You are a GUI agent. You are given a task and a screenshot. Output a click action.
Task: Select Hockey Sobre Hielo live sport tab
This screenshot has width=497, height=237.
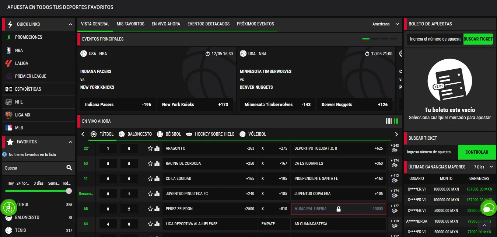(210, 134)
